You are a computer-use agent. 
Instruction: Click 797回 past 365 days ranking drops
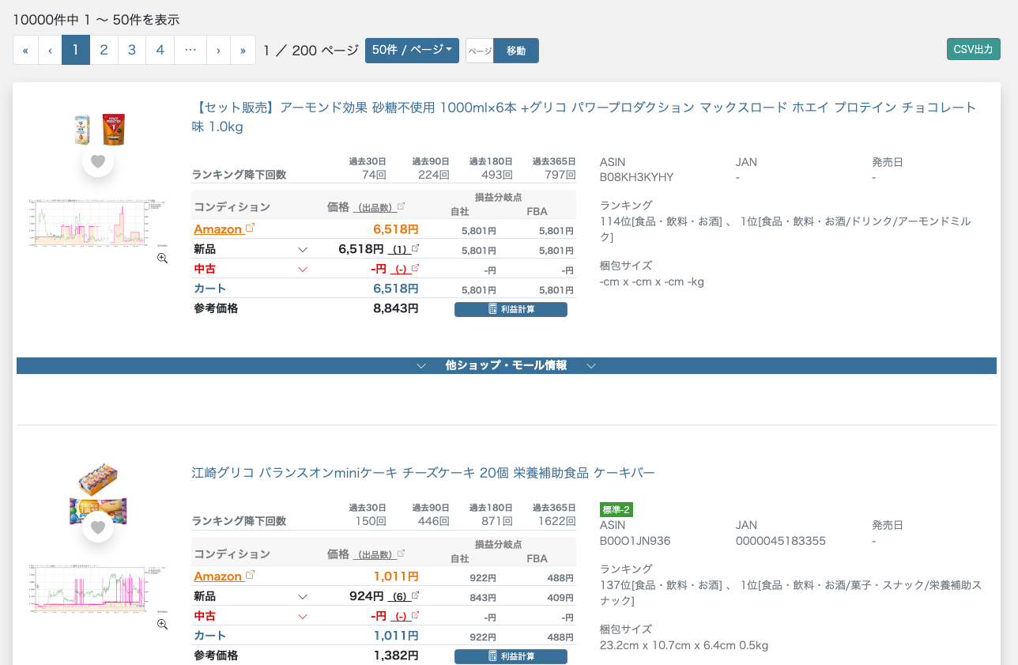pos(560,175)
